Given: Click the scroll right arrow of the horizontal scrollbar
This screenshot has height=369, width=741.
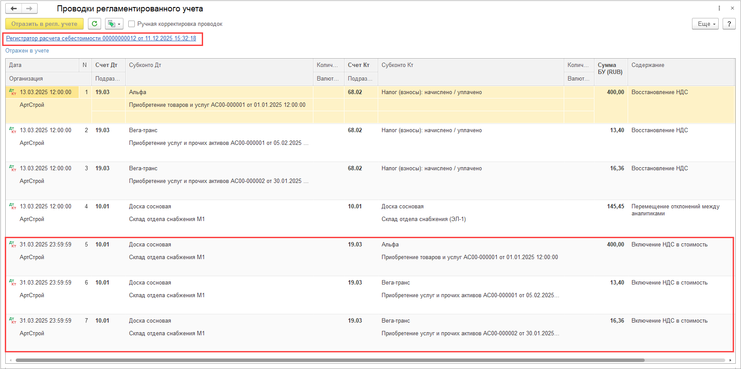Looking at the screenshot, I should coord(730,360).
